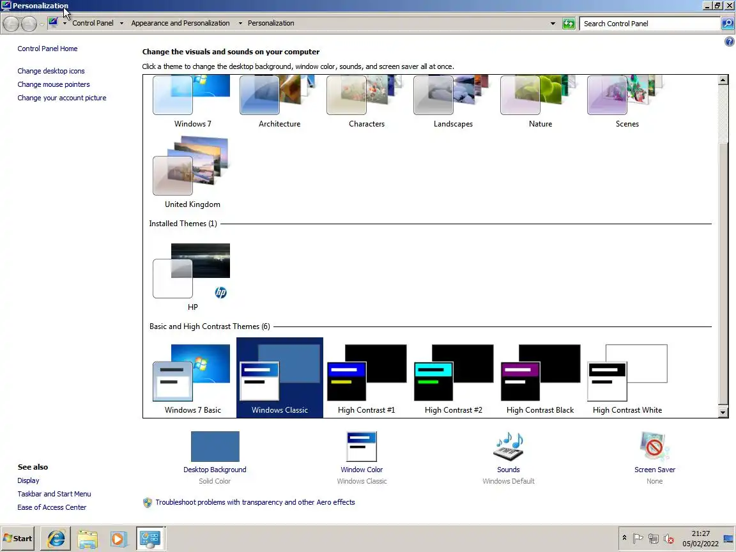The width and height of the screenshot is (736, 552).
Task: Click the network tray icon
Action: [x=654, y=539]
